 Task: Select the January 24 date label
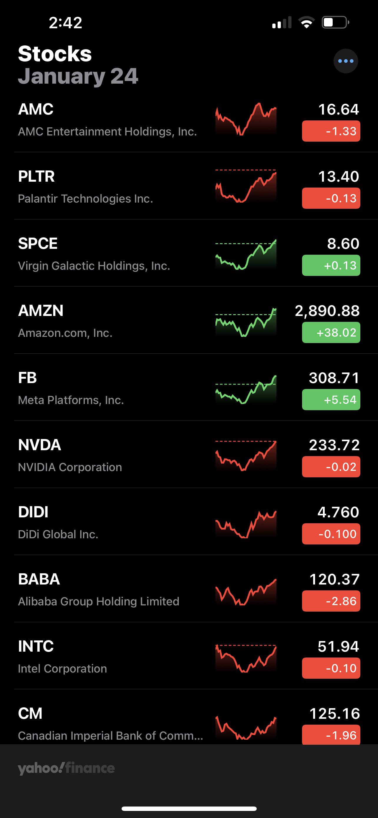(78, 76)
